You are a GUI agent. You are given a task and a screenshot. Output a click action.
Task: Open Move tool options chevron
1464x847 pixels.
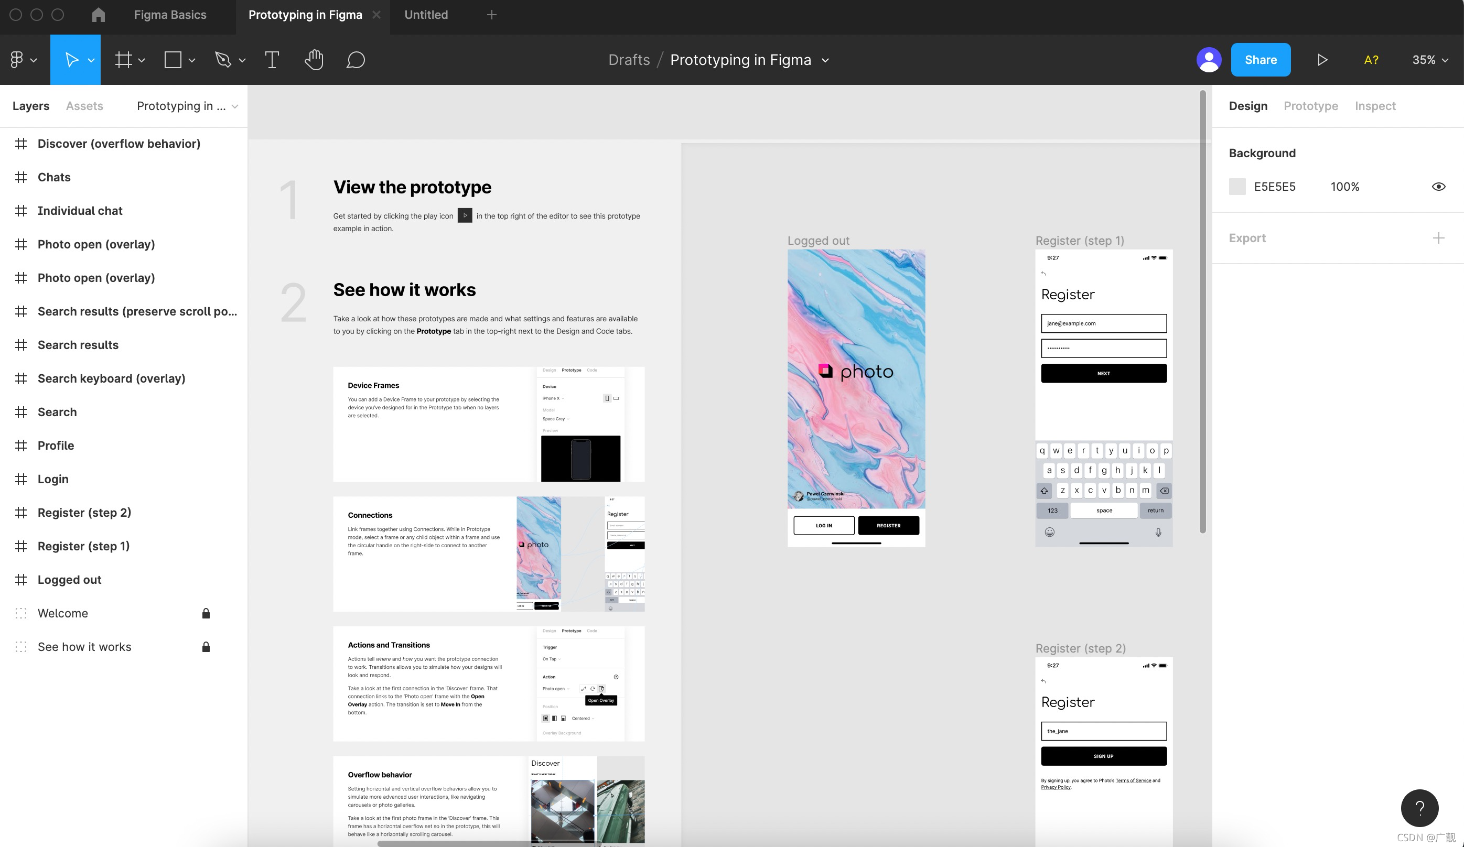(91, 60)
